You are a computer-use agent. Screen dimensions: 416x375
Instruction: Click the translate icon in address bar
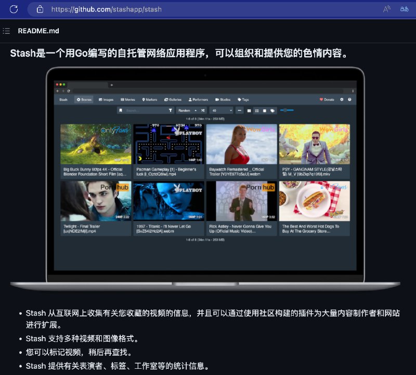(x=404, y=9)
